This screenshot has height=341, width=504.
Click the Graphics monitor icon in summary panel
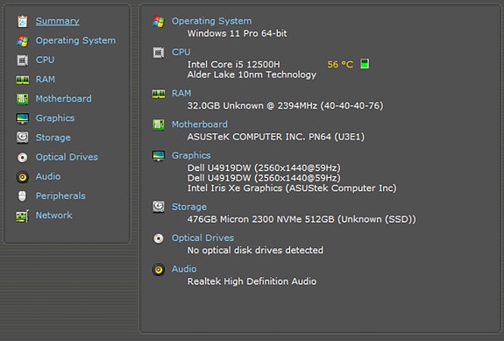pos(159,155)
